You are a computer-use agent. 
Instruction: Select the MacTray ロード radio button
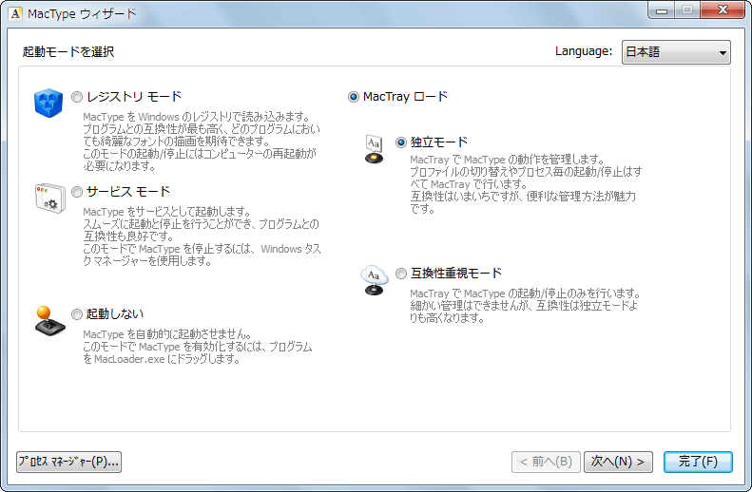pyautogui.click(x=354, y=97)
